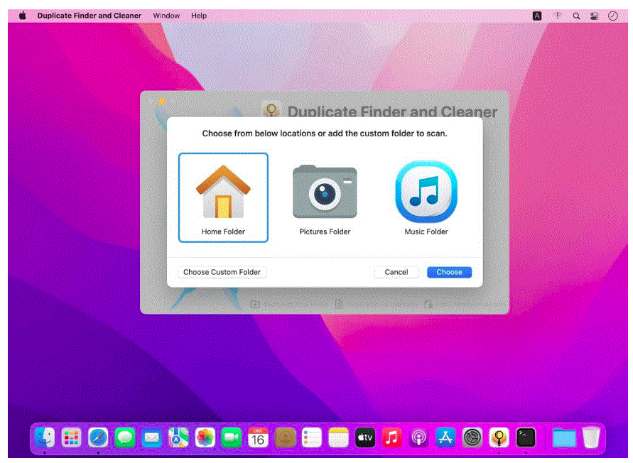Open Music app from the Dock
Viewport: 633px width, 463px height.
391,437
